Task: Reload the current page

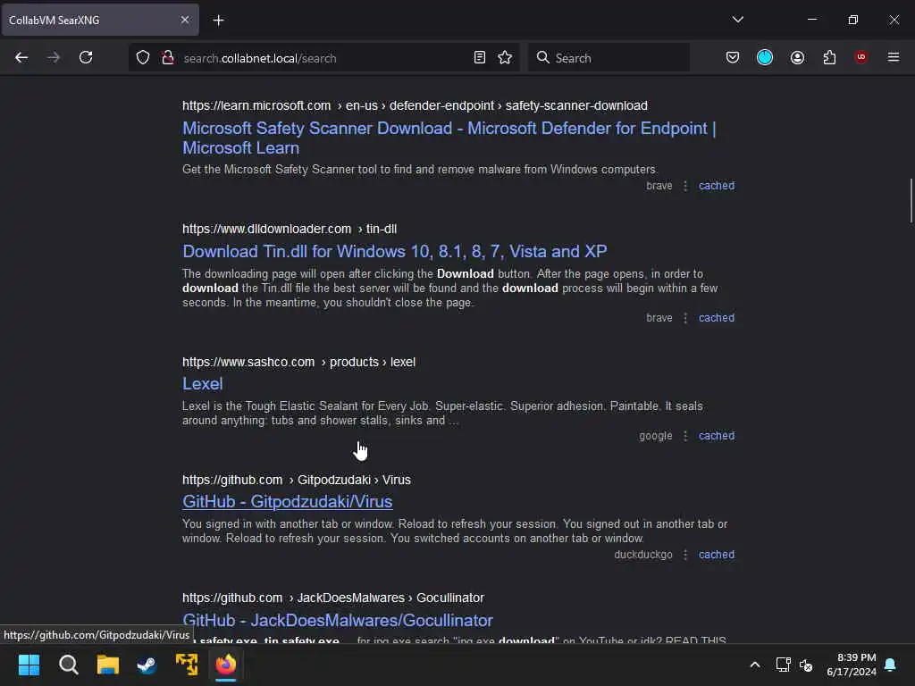Action: tap(86, 57)
